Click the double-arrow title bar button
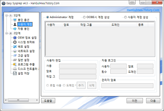The height and width of the screenshot is (111, 164). [x=132, y=2]
